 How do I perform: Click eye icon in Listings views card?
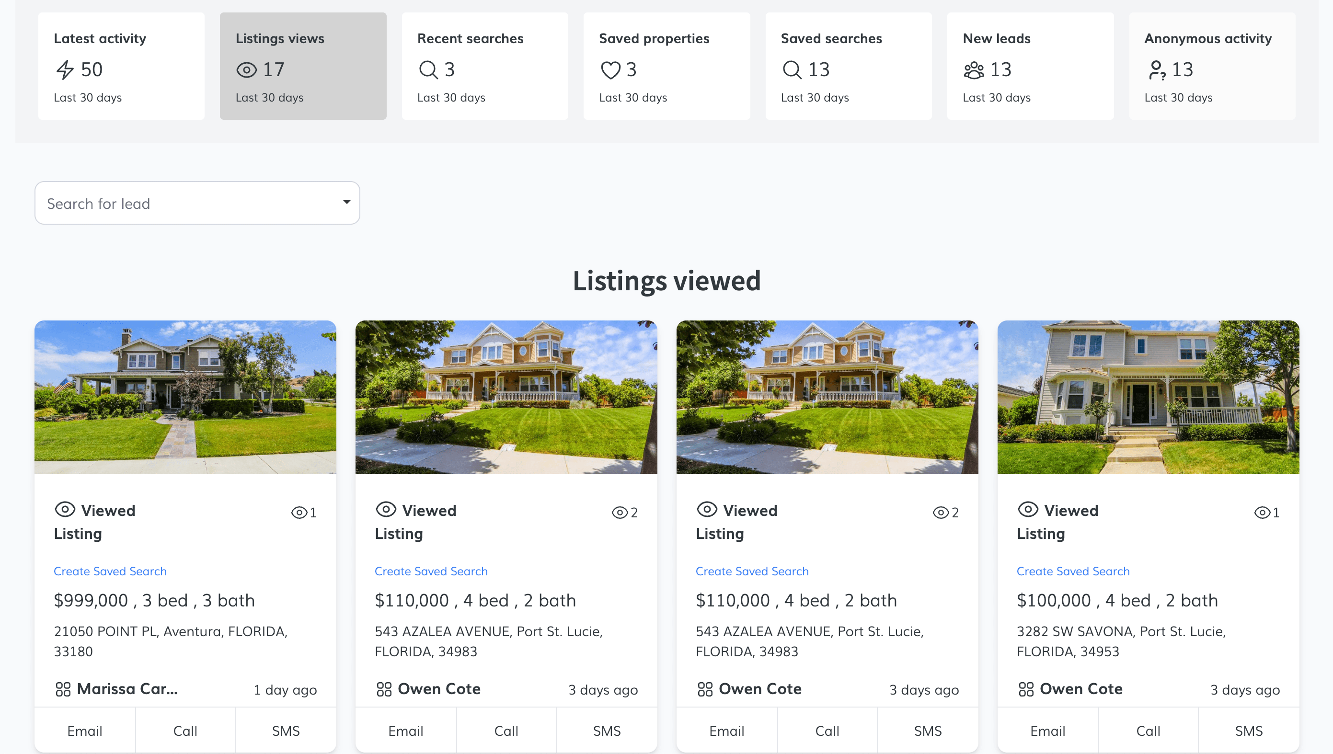tap(246, 69)
